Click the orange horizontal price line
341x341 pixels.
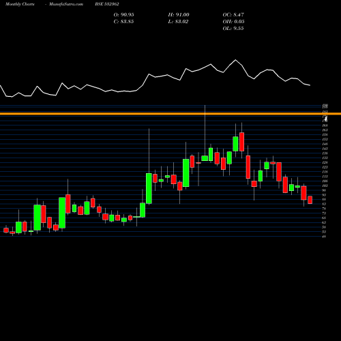(x=170, y=114)
